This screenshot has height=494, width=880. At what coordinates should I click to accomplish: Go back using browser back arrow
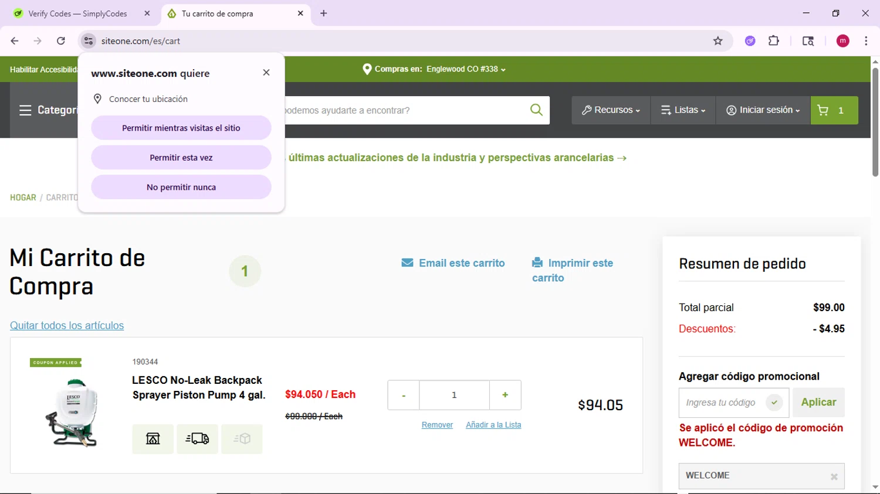click(15, 41)
